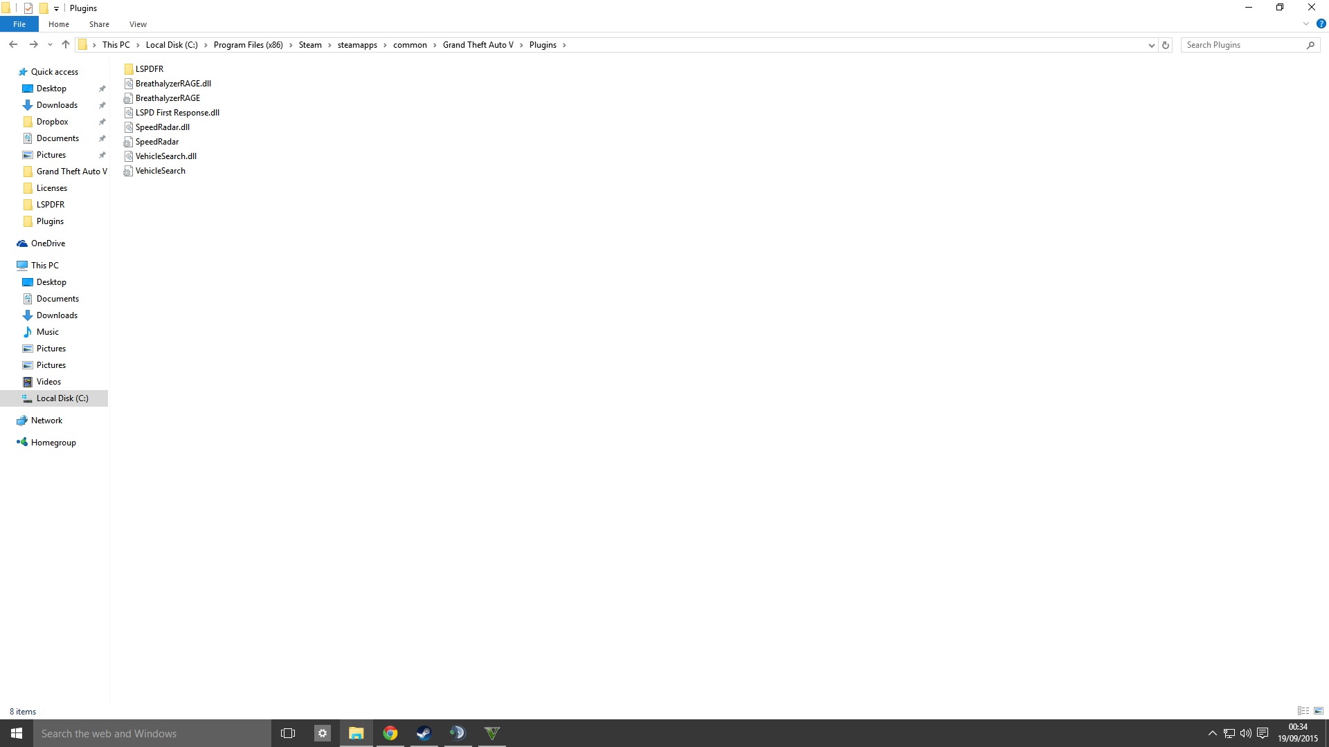Open the File menu tab
Image resolution: width=1329 pixels, height=747 pixels.
(19, 24)
